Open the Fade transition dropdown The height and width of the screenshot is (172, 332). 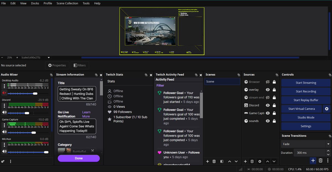pos(305,144)
